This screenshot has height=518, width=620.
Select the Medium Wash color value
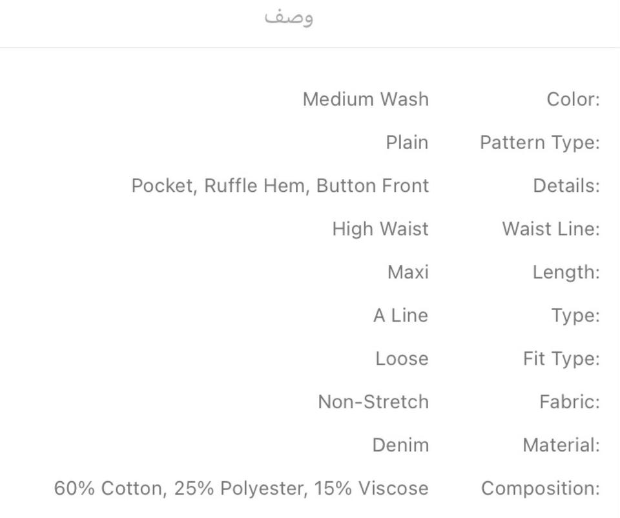coord(366,99)
